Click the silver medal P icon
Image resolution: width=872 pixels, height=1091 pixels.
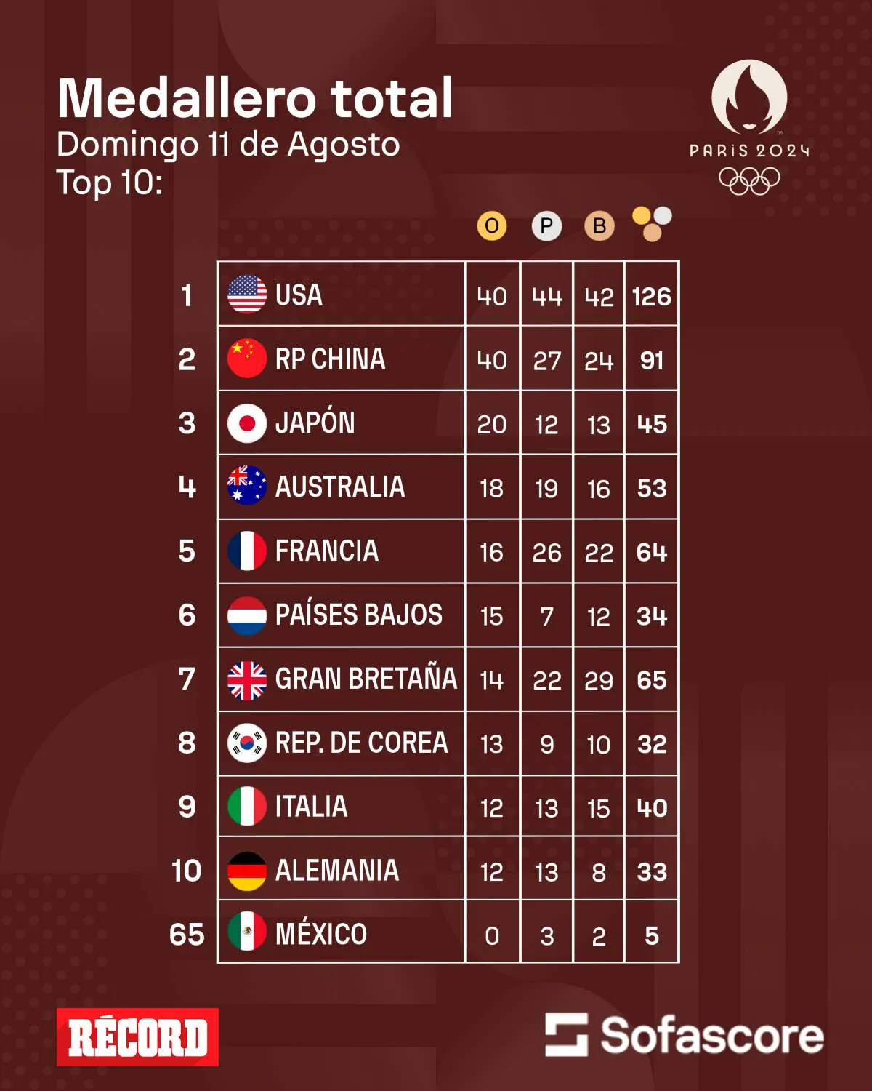click(x=546, y=226)
